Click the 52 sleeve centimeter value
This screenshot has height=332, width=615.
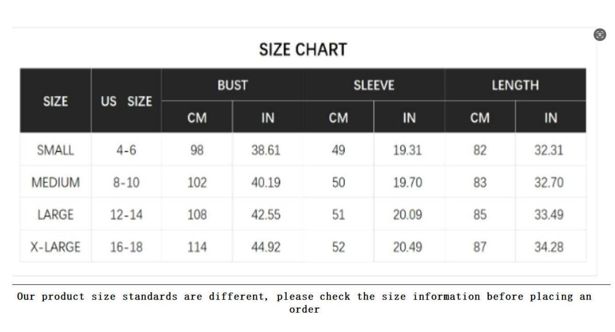pos(338,247)
